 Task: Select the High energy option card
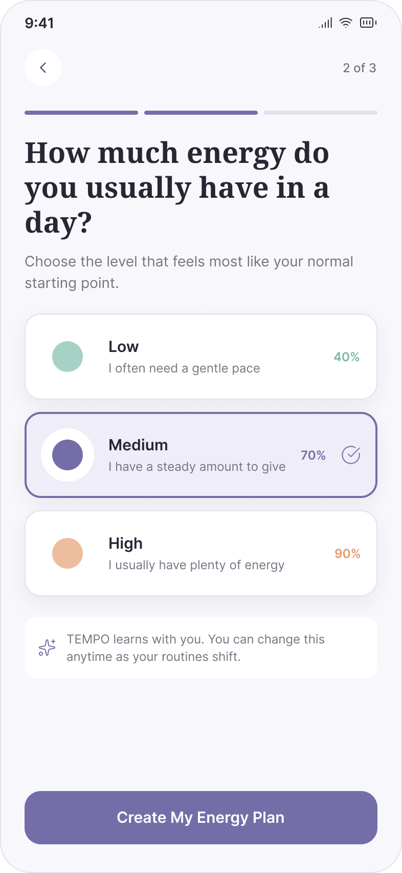tap(201, 553)
